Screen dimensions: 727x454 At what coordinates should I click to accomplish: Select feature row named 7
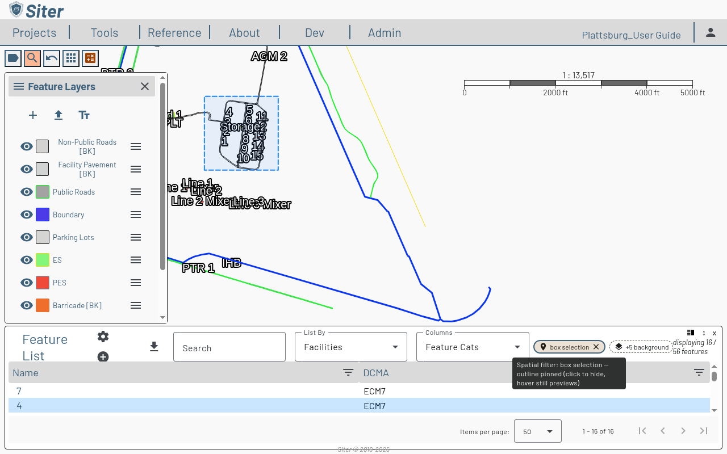[x=359, y=390]
